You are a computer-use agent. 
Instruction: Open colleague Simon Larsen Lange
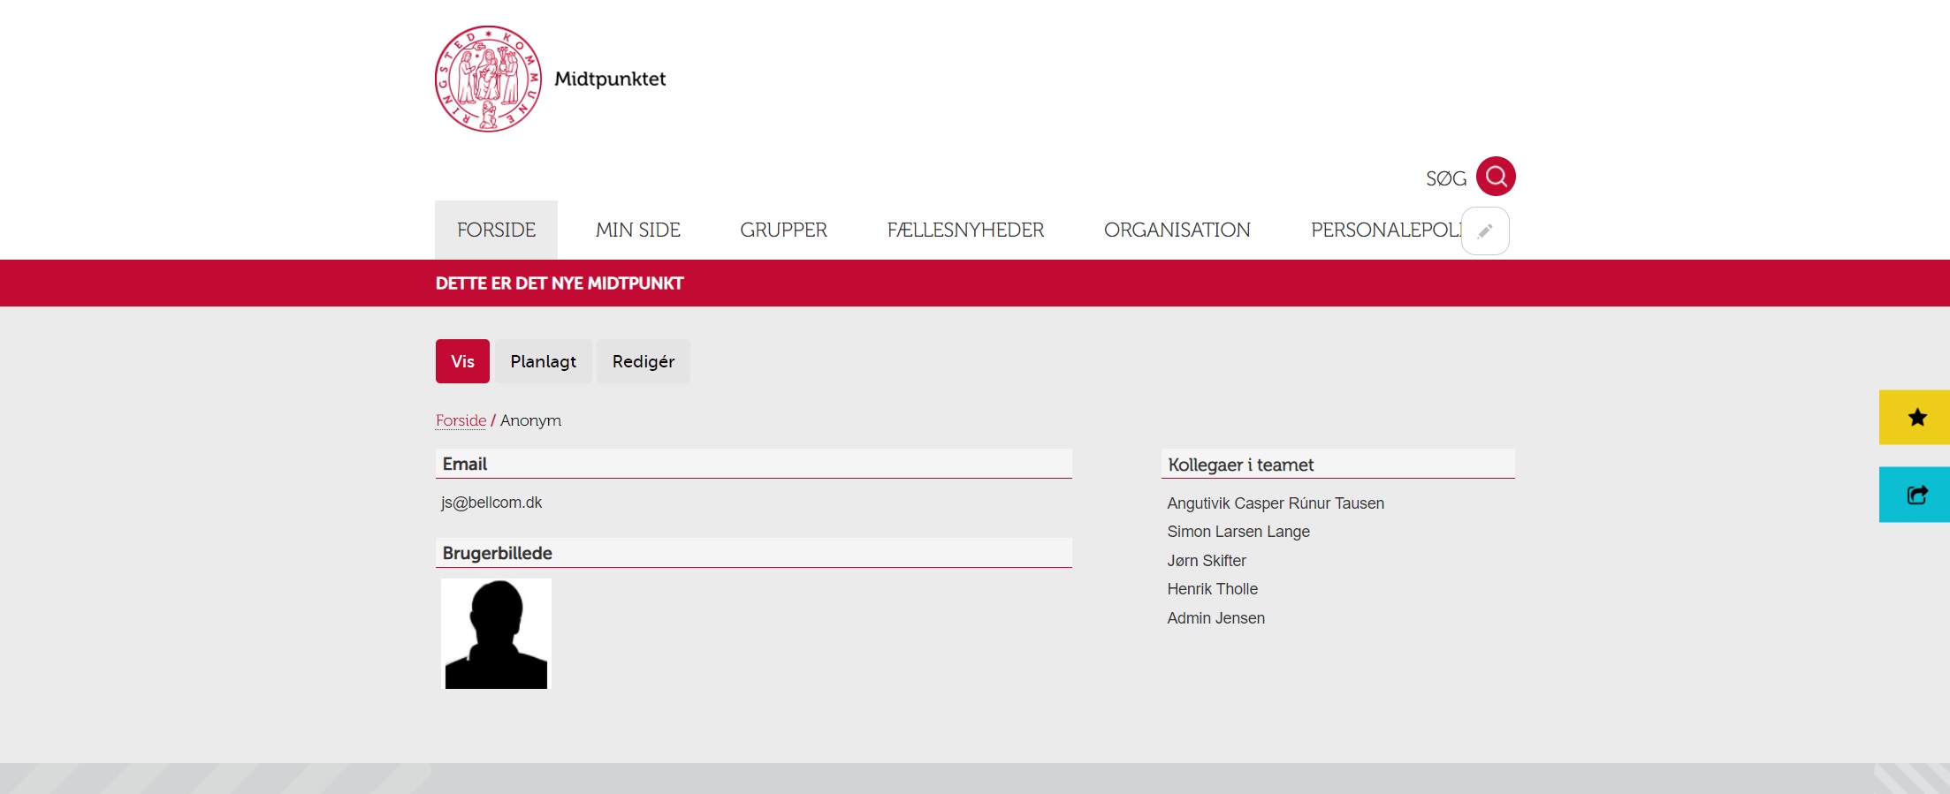click(x=1238, y=532)
